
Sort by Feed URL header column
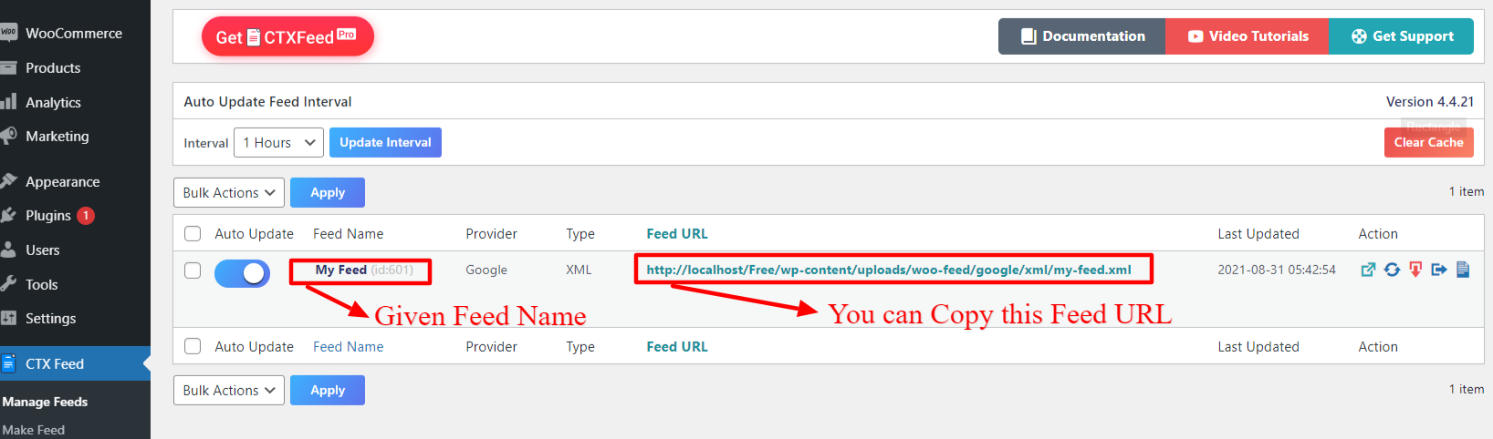[677, 234]
